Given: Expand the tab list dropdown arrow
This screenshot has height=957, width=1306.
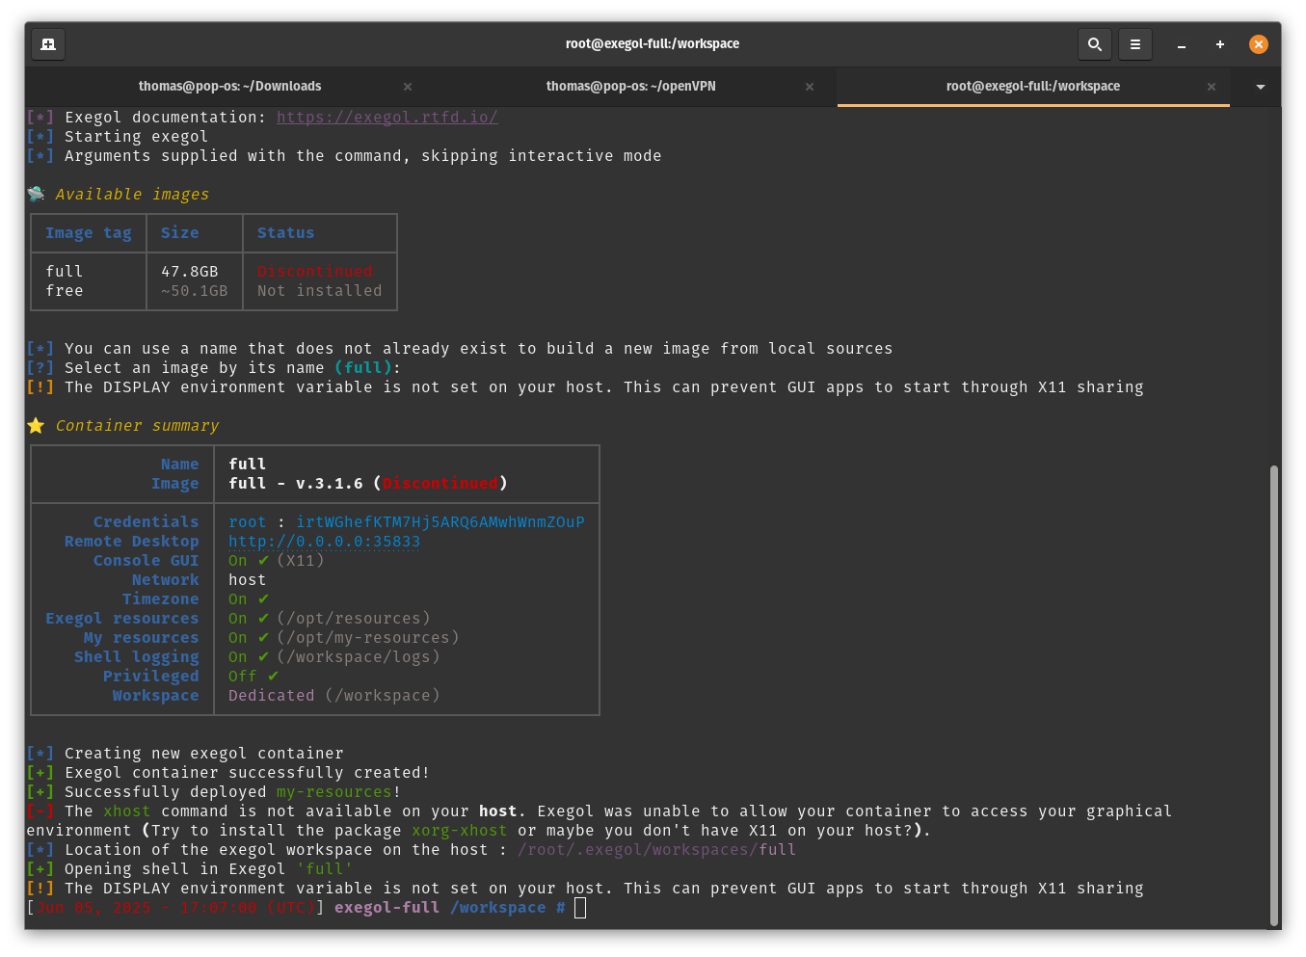Looking at the screenshot, I should tap(1260, 87).
